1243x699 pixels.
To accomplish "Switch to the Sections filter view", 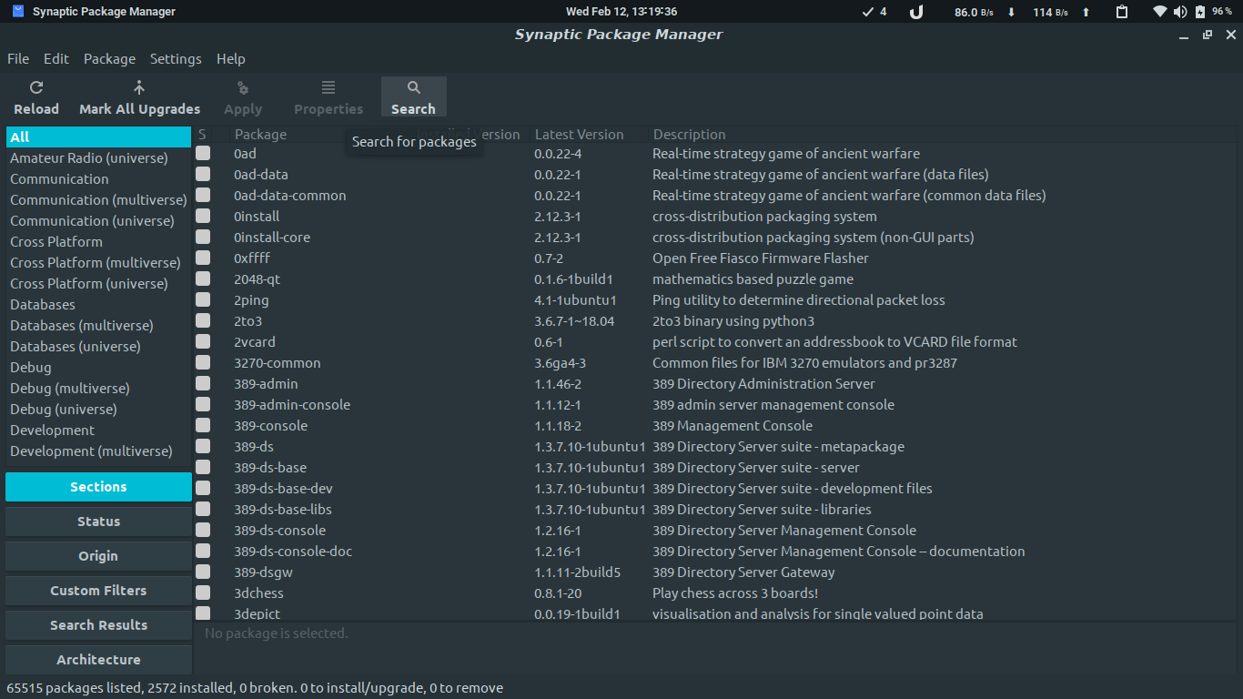I will pos(98,487).
